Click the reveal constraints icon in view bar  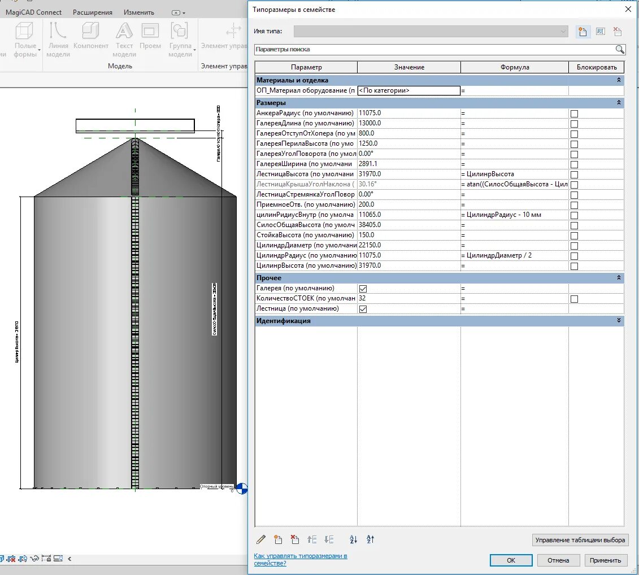point(58,559)
